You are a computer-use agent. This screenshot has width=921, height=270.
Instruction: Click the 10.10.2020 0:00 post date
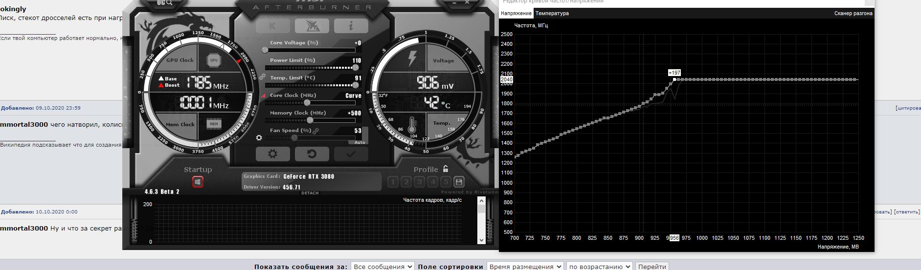click(x=57, y=212)
